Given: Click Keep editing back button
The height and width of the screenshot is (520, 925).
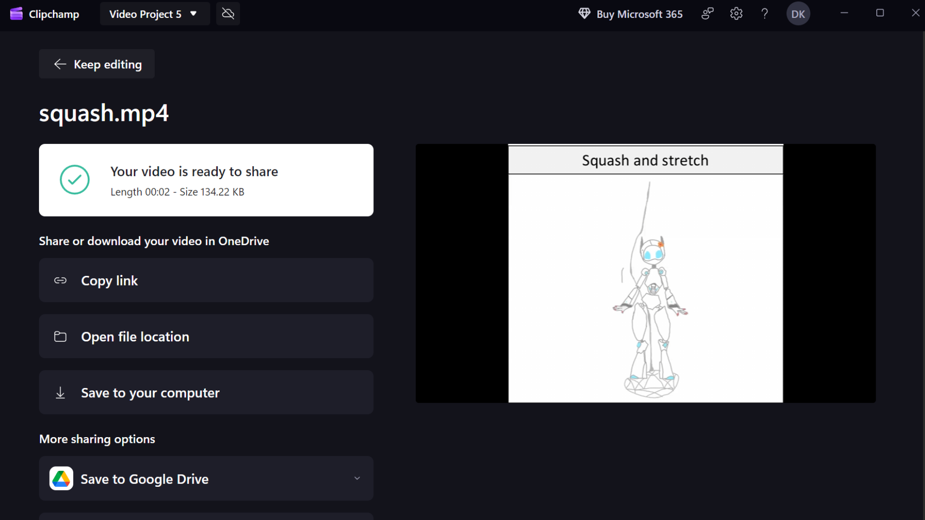Looking at the screenshot, I should tap(97, 64).
